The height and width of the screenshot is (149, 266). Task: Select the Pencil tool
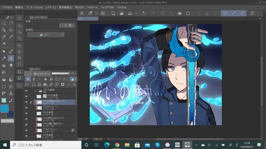[4, 58]
